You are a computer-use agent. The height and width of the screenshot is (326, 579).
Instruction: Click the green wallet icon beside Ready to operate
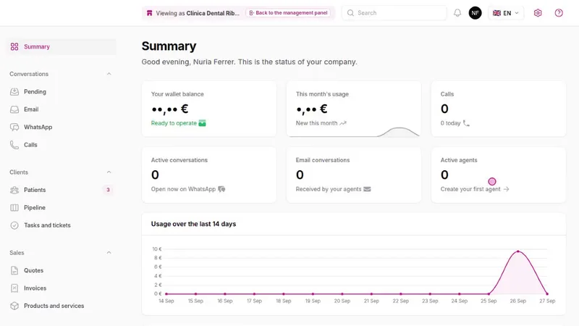click(202, 123)
